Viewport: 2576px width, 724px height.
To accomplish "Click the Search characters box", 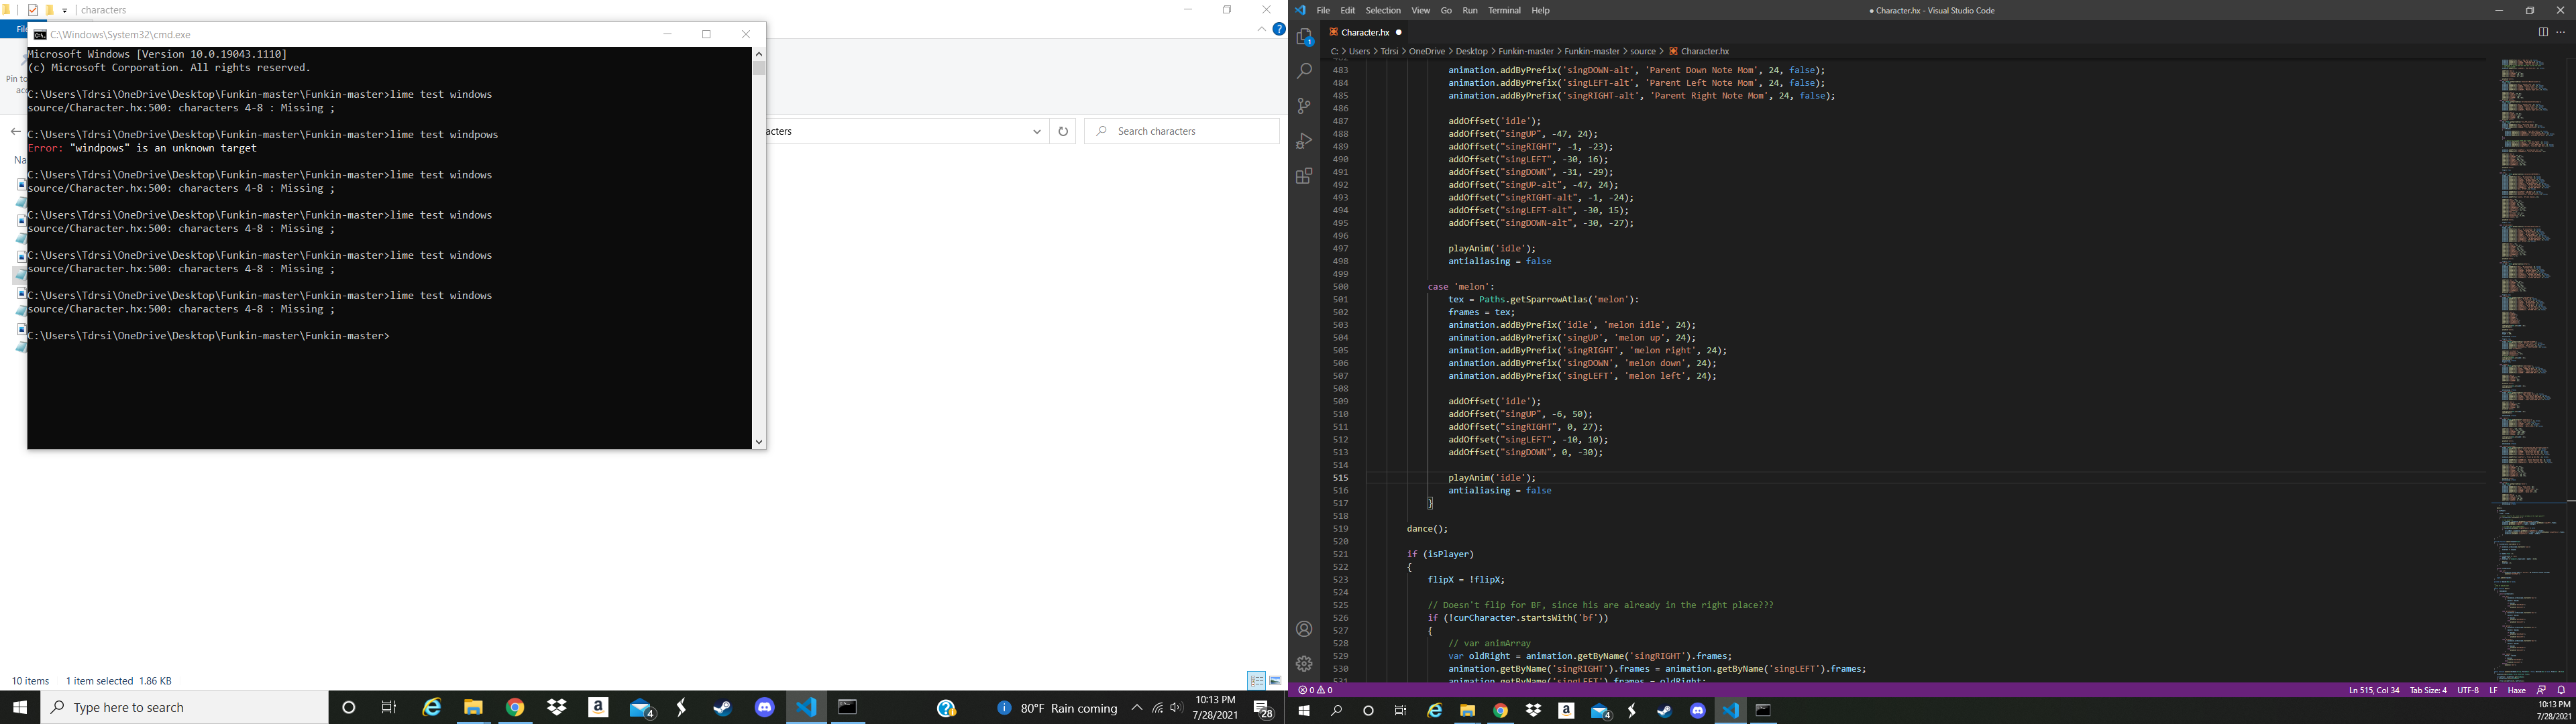I will (x=1182, y=131).
